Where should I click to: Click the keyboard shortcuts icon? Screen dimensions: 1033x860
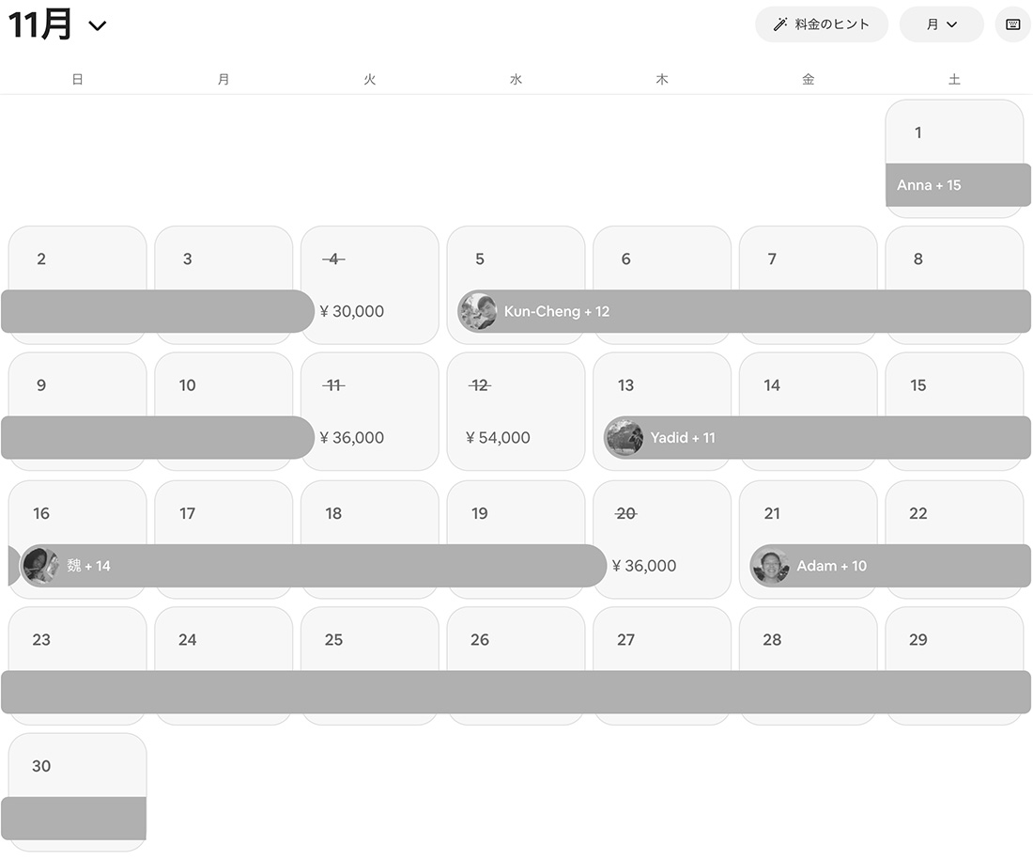pyautogui.click(x=1012, y=24)
